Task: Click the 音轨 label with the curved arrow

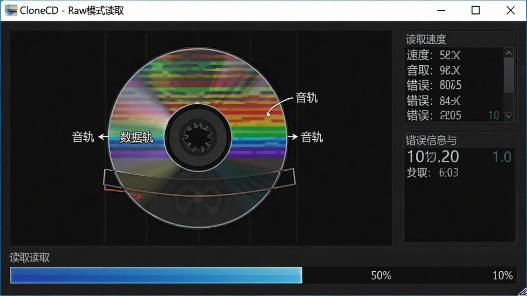Action: pos(307,98)
